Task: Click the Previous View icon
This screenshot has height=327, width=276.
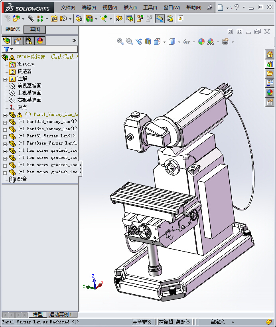Action: [x=138, y=42]
